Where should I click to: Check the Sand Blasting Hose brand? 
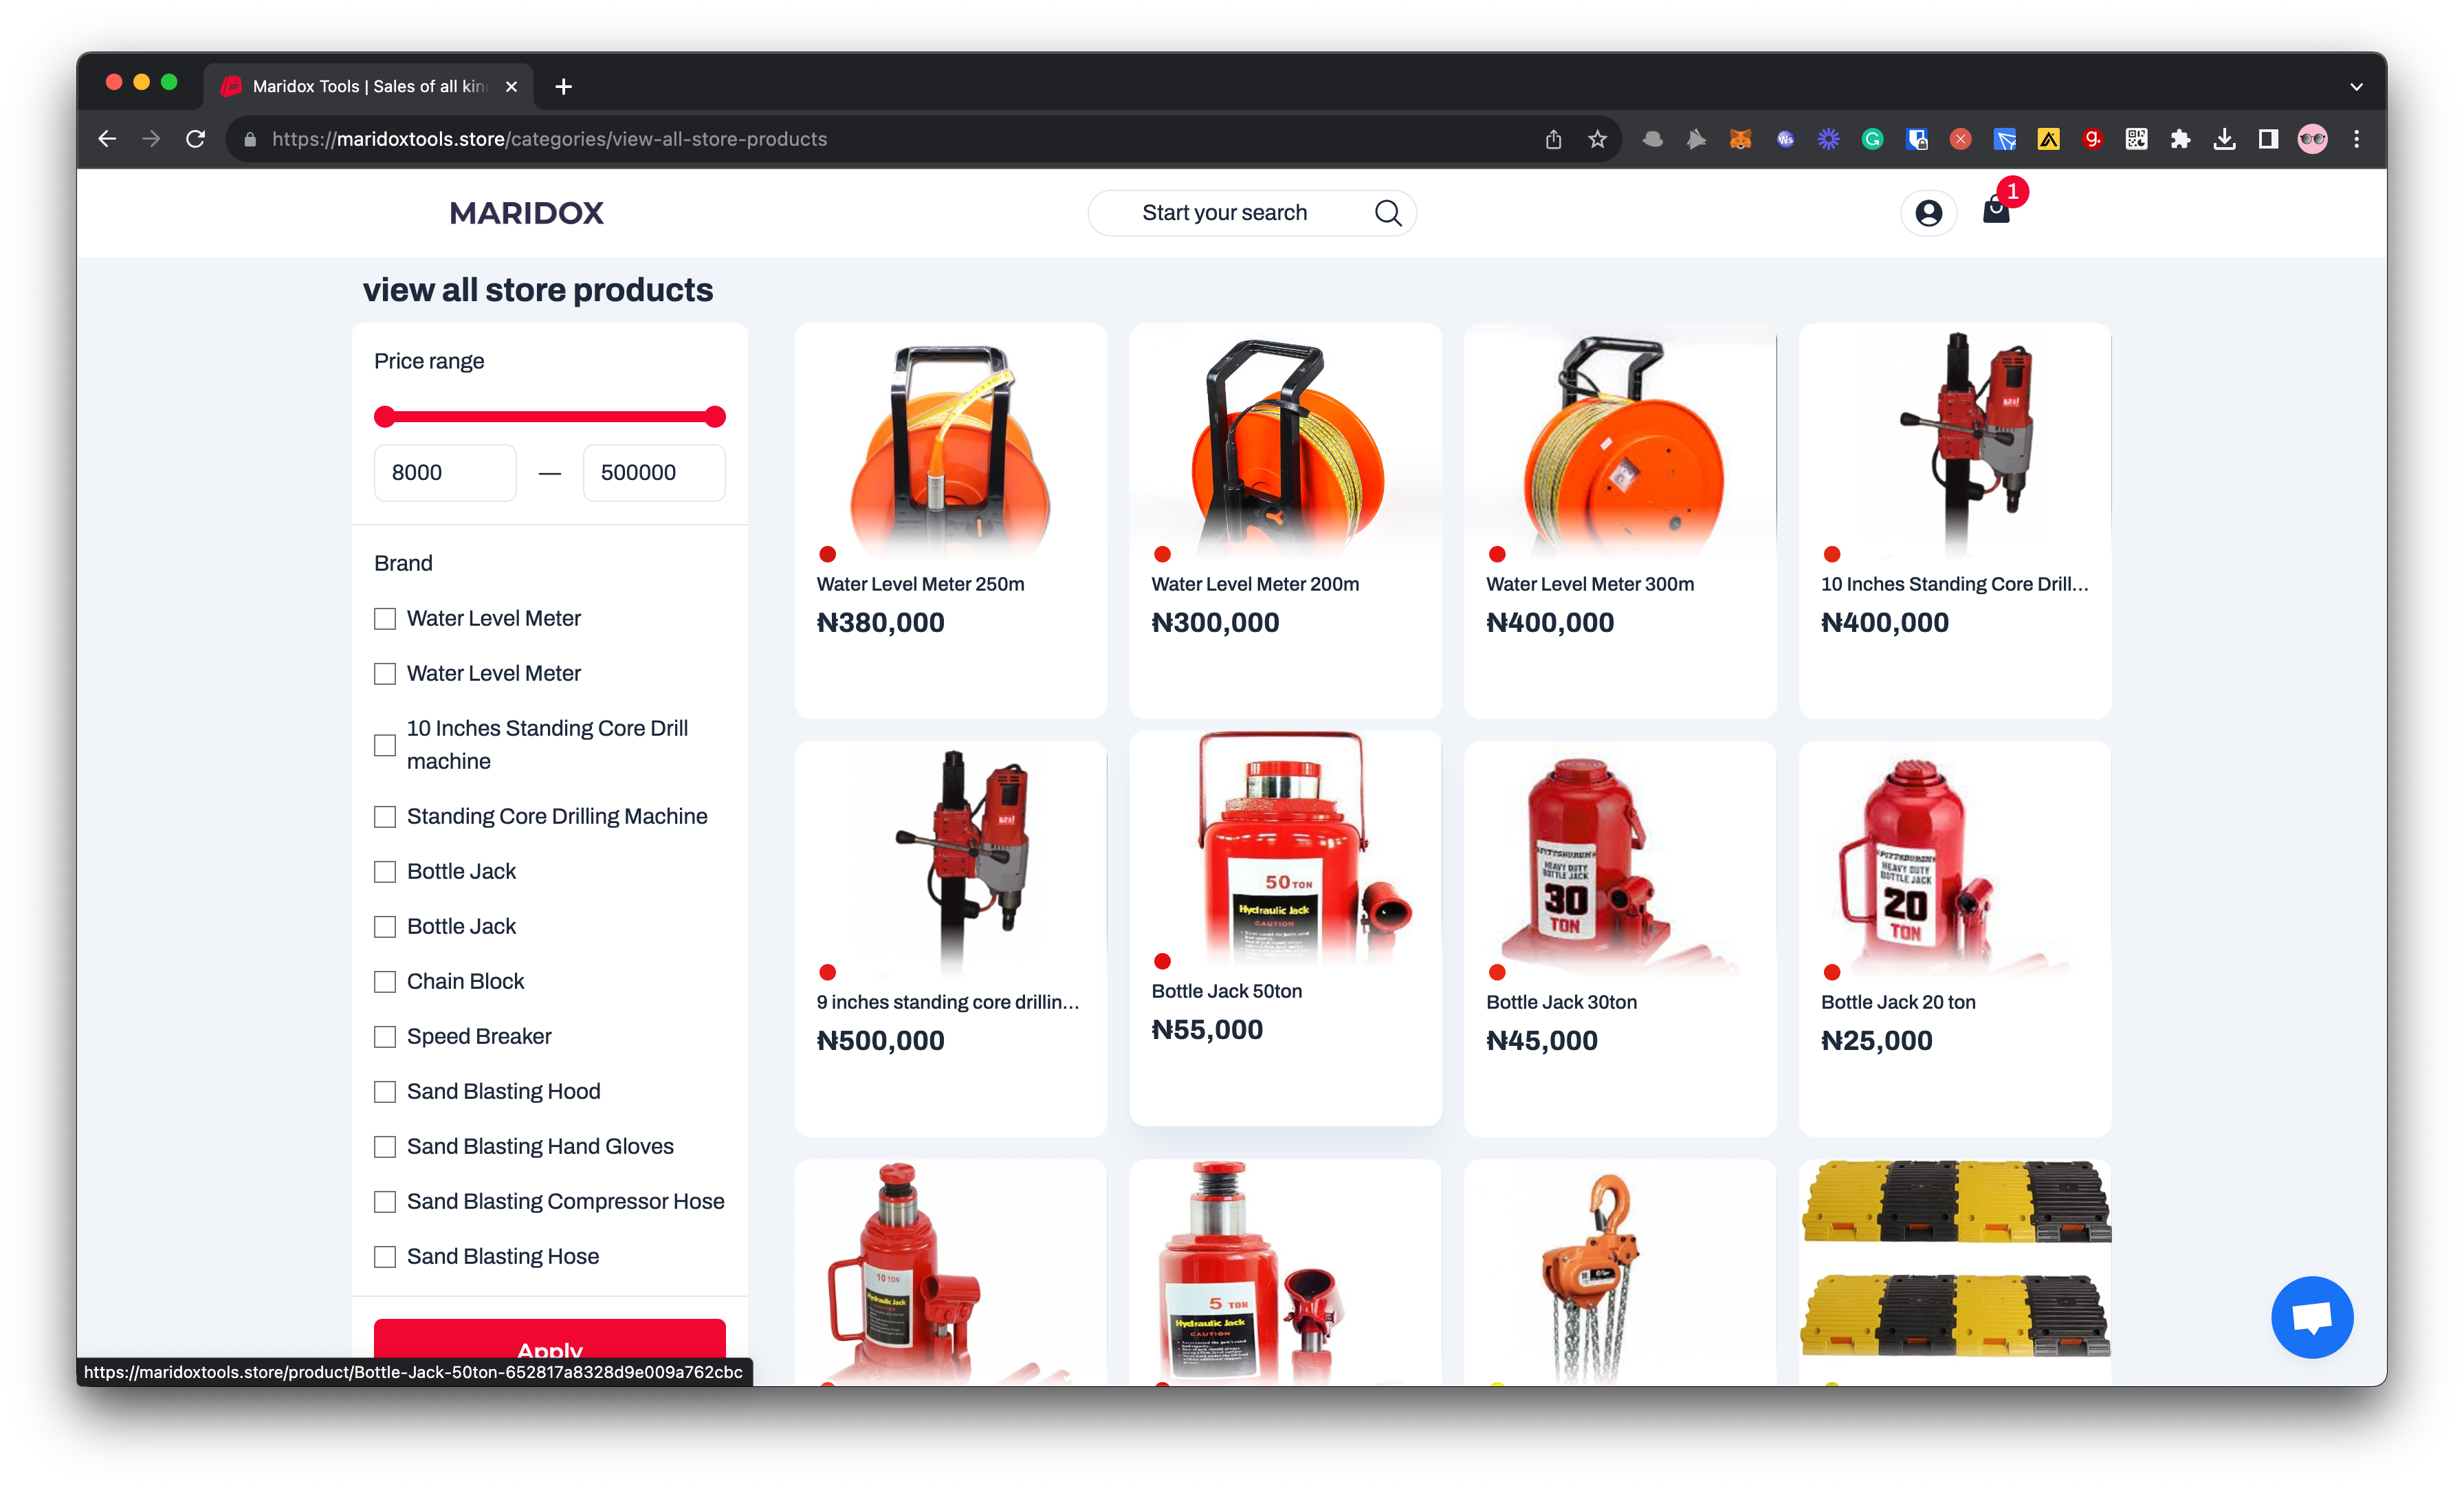[385, 1257]
